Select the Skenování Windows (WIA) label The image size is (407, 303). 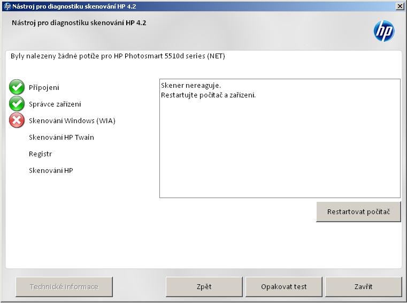72,121
